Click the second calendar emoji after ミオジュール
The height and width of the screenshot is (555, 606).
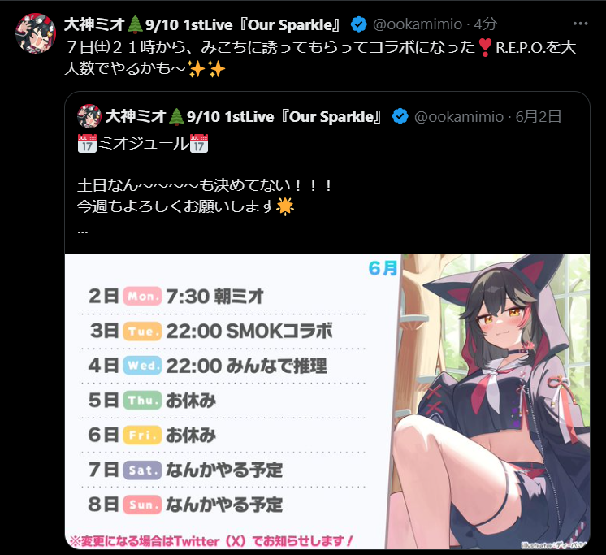click(199, 143)
